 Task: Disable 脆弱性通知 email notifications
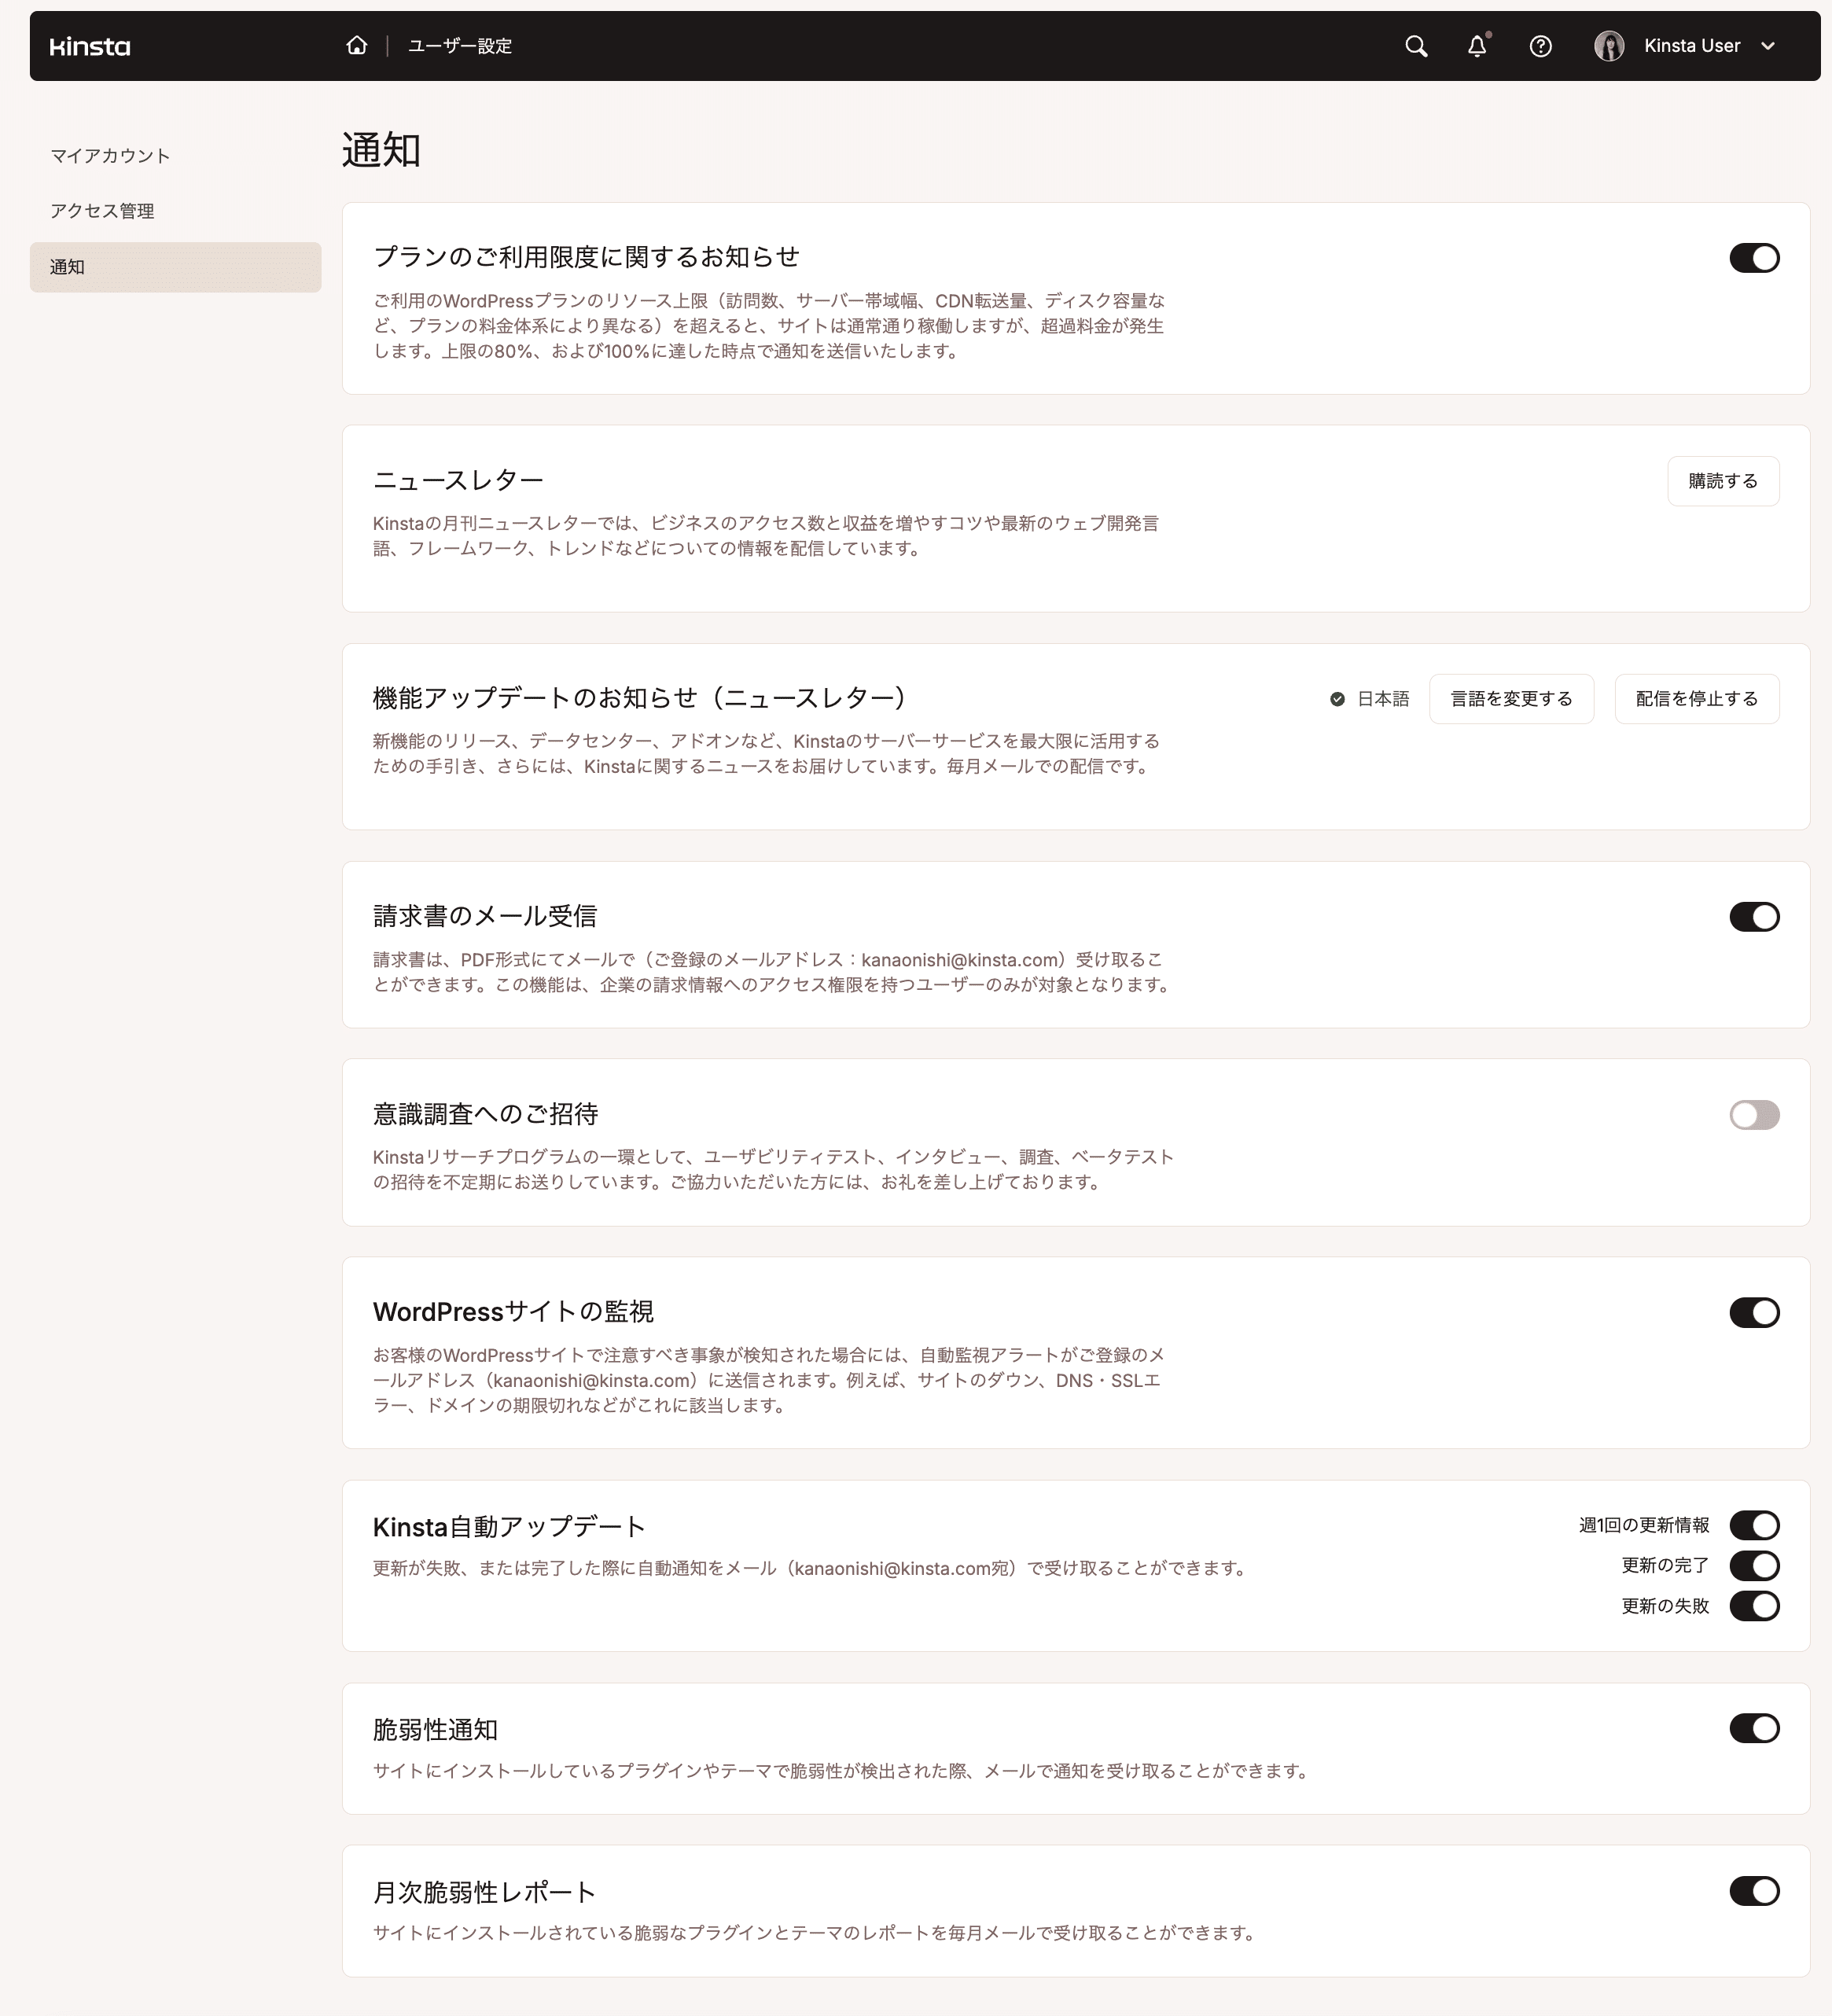point(1754,1728)
